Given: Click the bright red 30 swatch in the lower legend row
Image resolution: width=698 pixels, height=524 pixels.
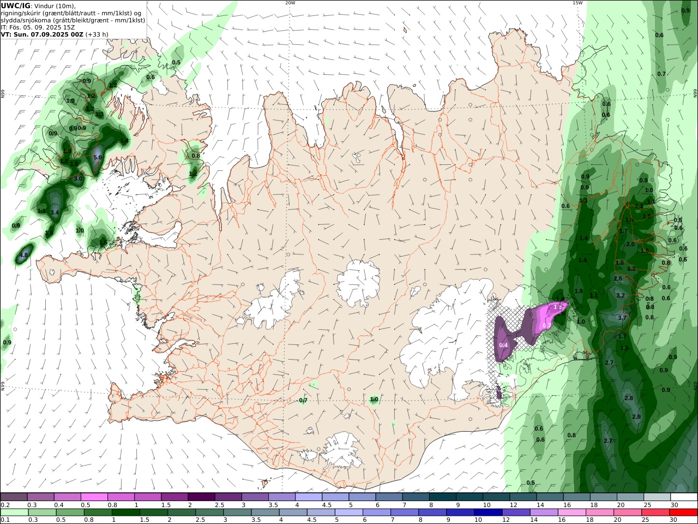Looking at the screenshot, I should point(683,513).
